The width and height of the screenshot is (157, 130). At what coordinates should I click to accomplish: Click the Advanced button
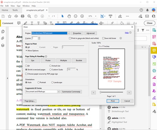coord(90,33)
